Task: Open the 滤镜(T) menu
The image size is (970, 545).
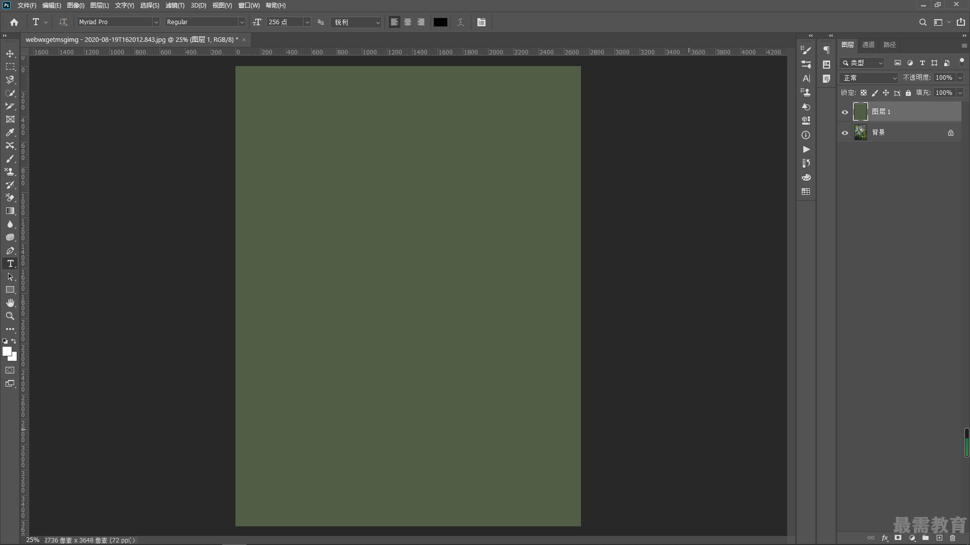Action: (175, 6)
